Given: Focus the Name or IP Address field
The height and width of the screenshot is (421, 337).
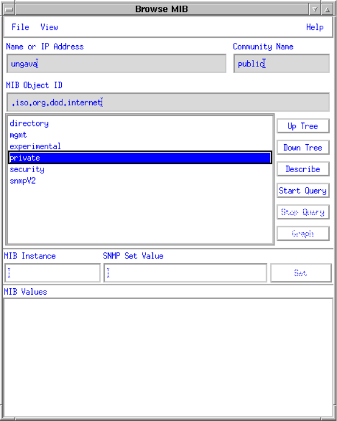Looking at the screenshot, I should click(116, 63).
